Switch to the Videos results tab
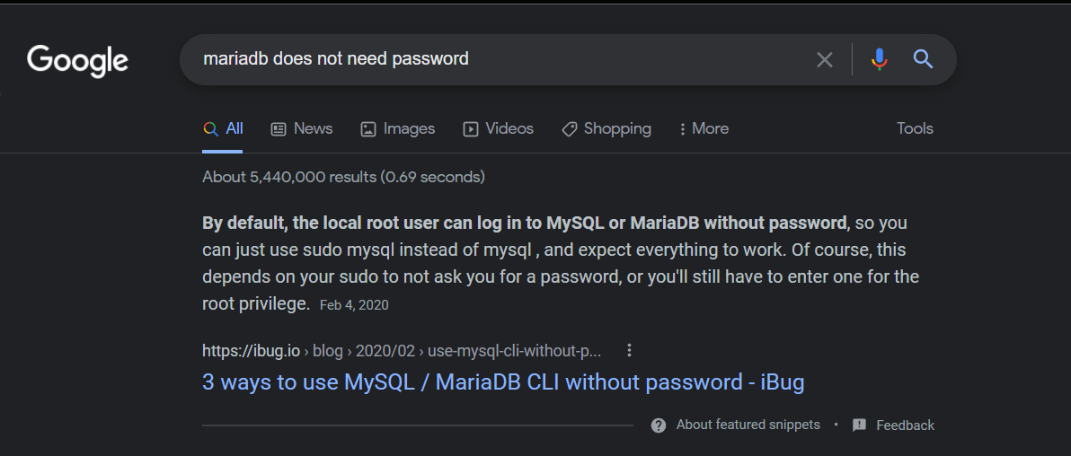 click(x=498, y=129)
